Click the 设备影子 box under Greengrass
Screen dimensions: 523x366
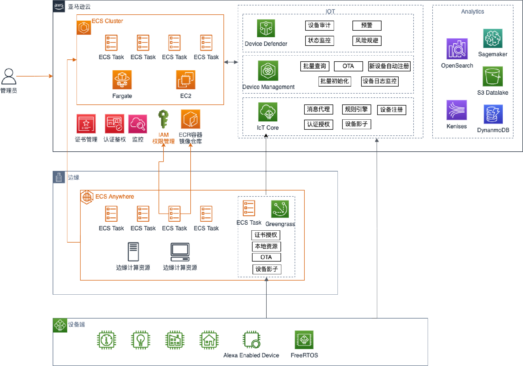267,269
